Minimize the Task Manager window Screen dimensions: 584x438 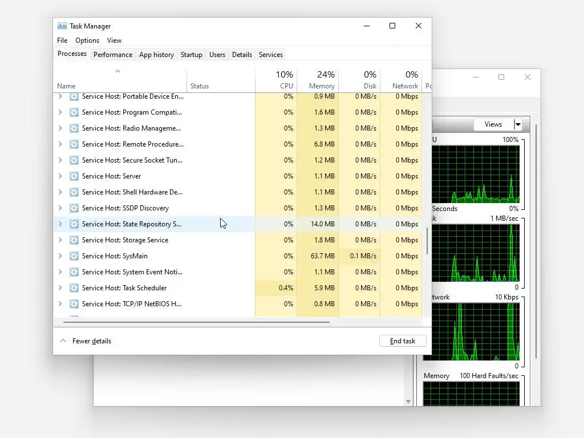coord(367,26)
